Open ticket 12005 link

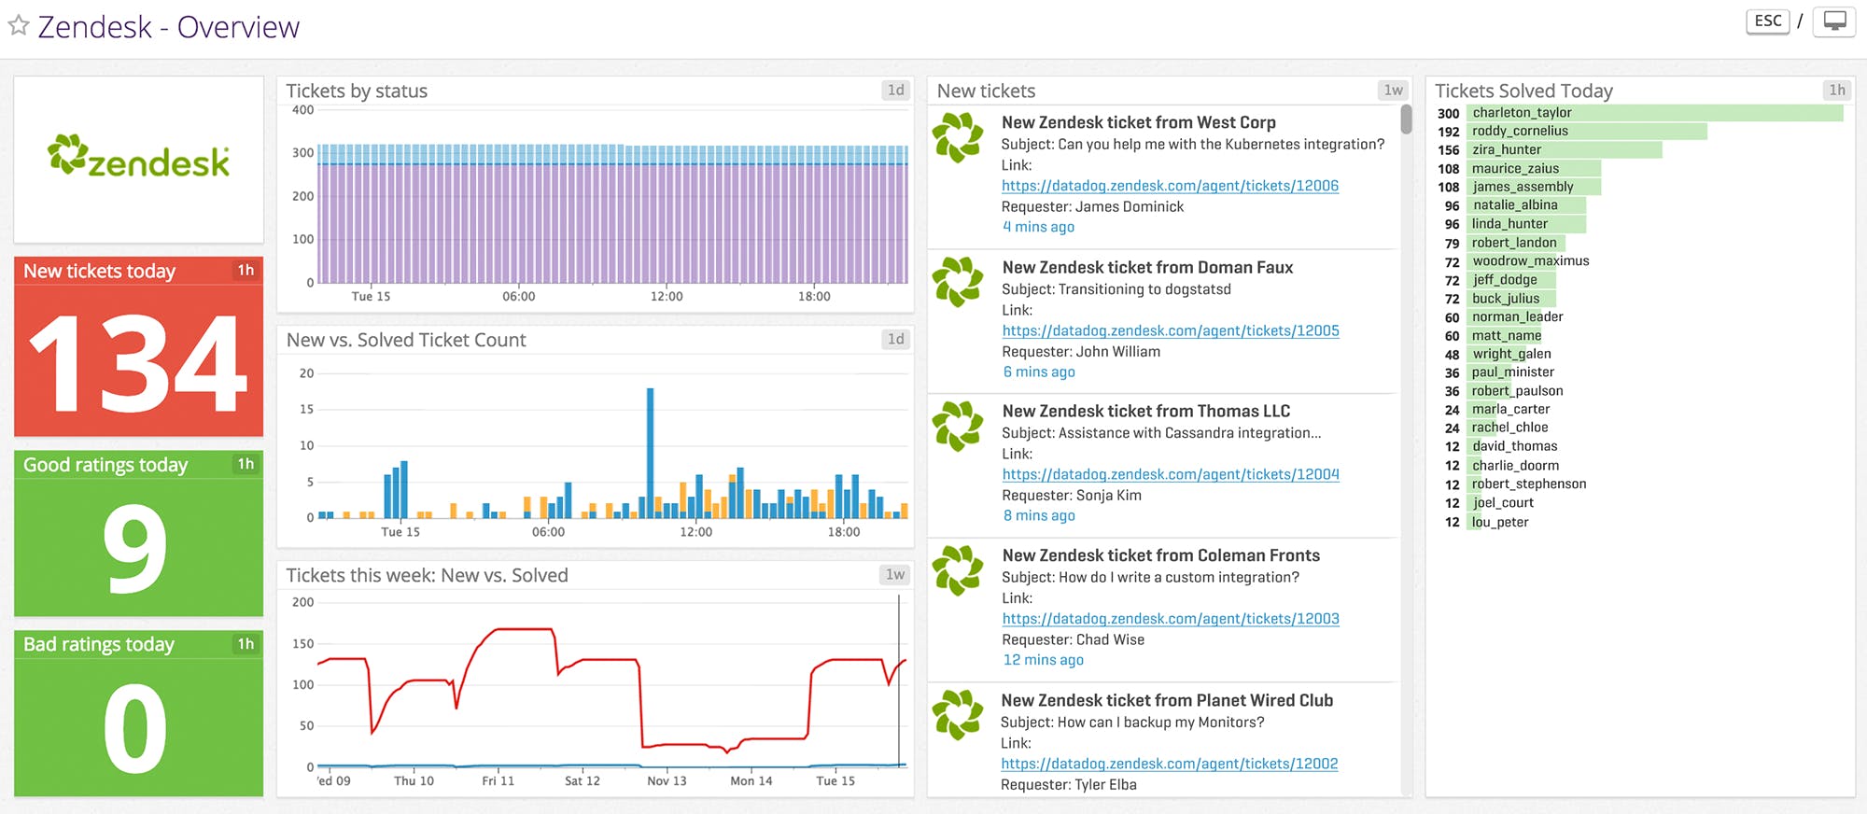pyautogui.click(x=1171, y=330)
